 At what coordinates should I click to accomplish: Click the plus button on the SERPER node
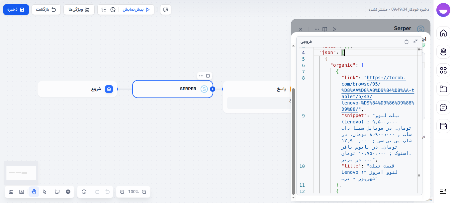point(212,89)
